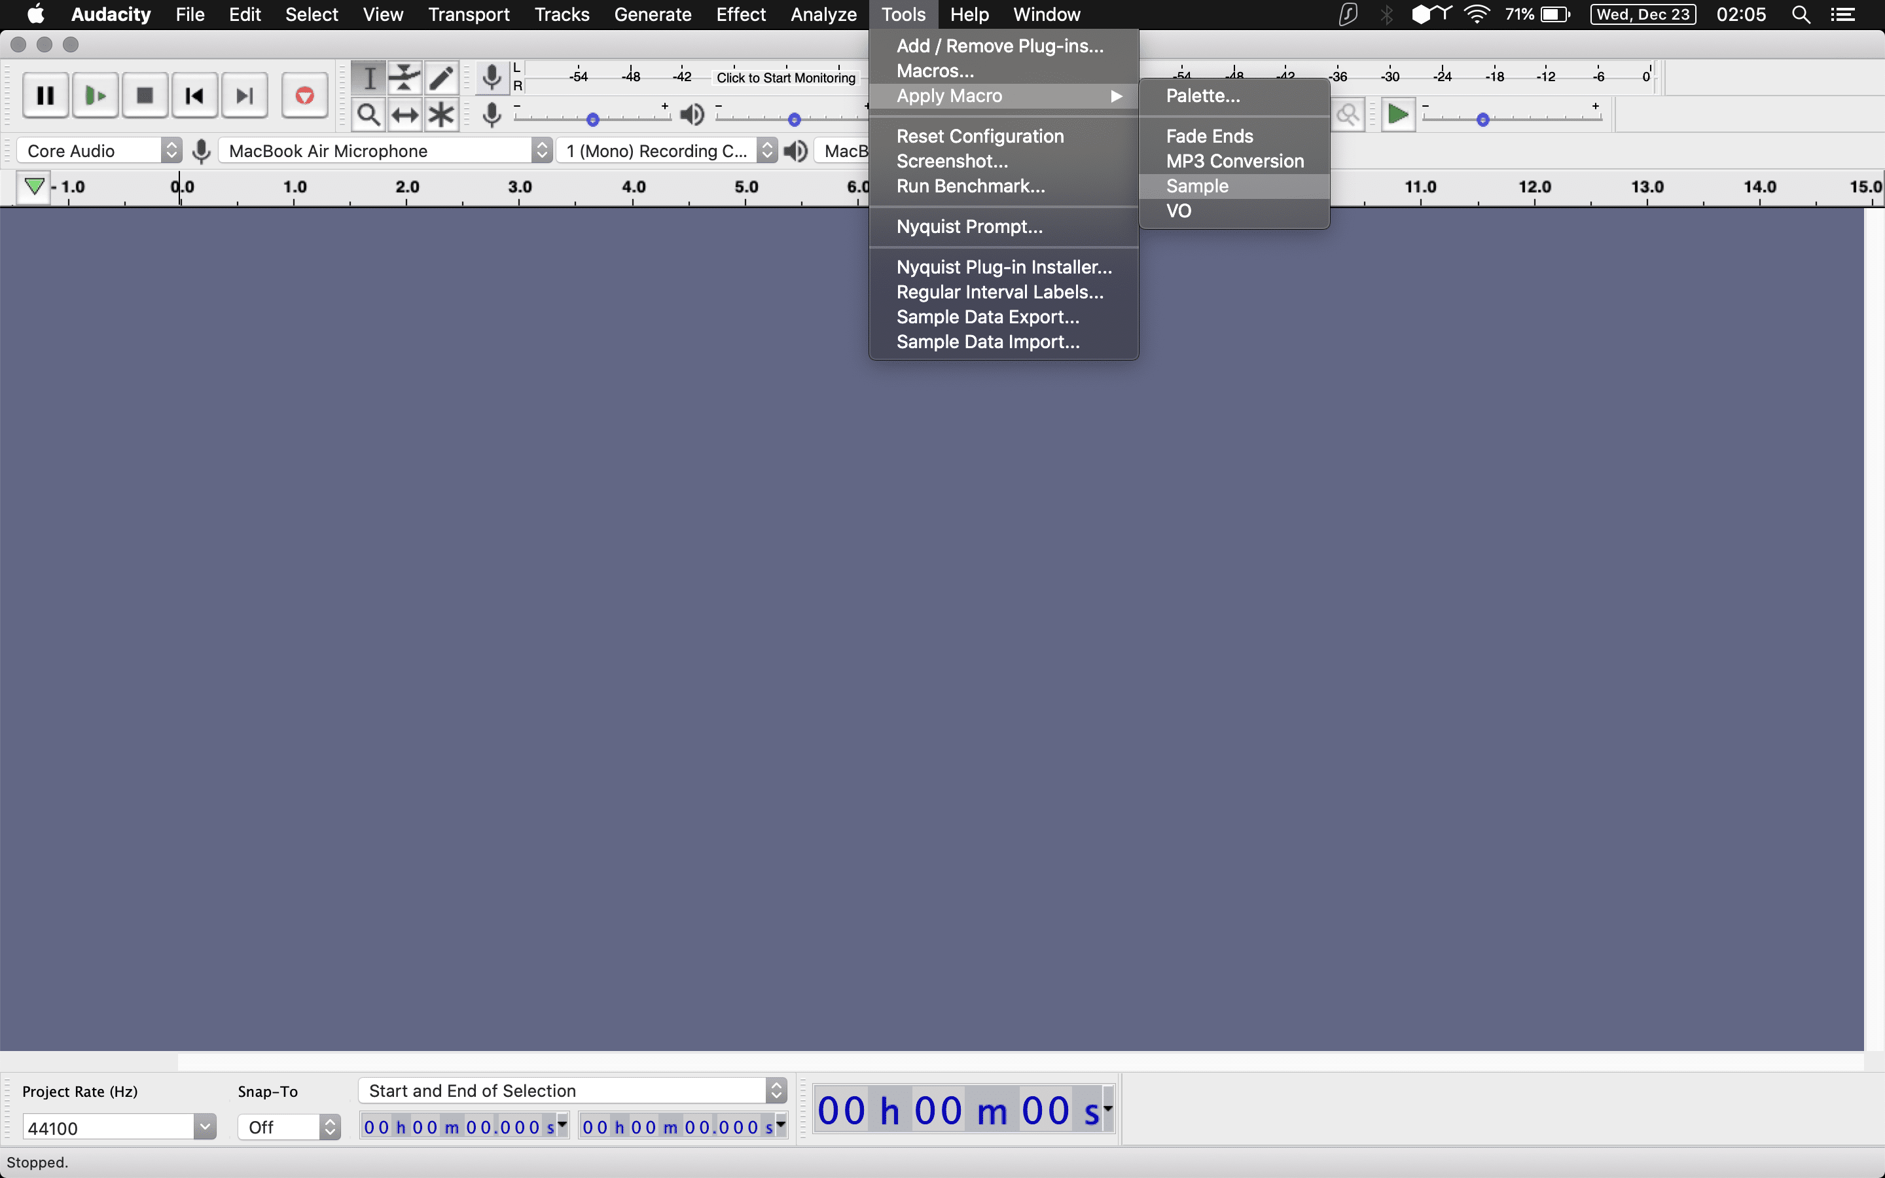Click the red Record button
The image size is (1885, 1178).
coord(304,94)
